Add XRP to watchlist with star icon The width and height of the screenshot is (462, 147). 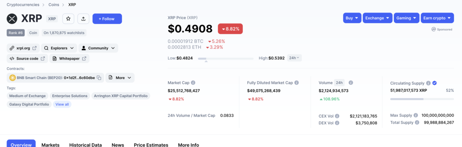point(68,19)
